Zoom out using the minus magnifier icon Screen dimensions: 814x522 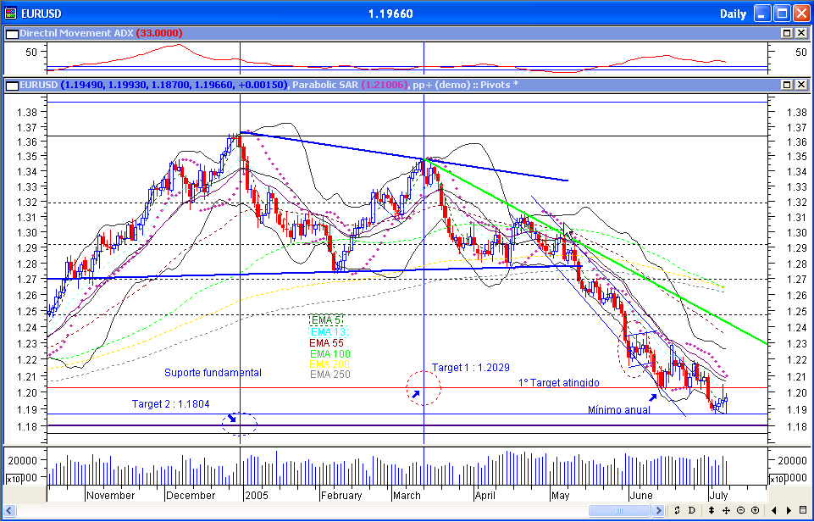pos(741,511)
